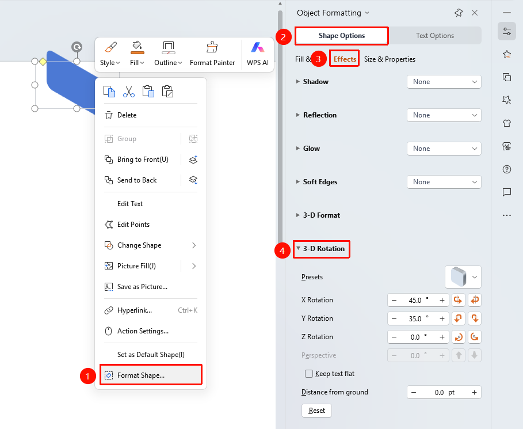Click Bring Forward layer icon
523x429 pixels.
[193, 160]
